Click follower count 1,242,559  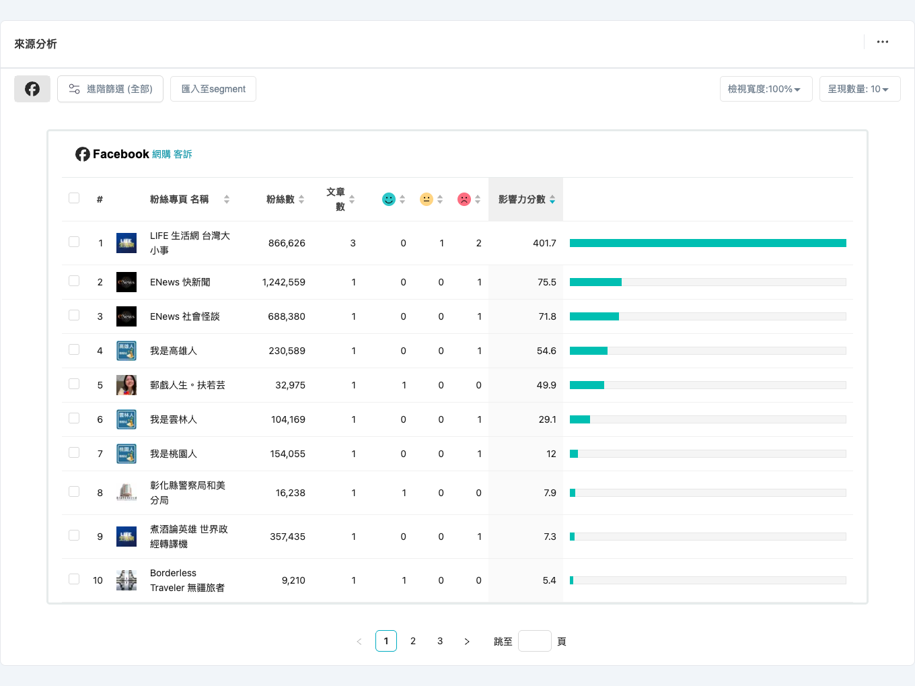point(284,282)
